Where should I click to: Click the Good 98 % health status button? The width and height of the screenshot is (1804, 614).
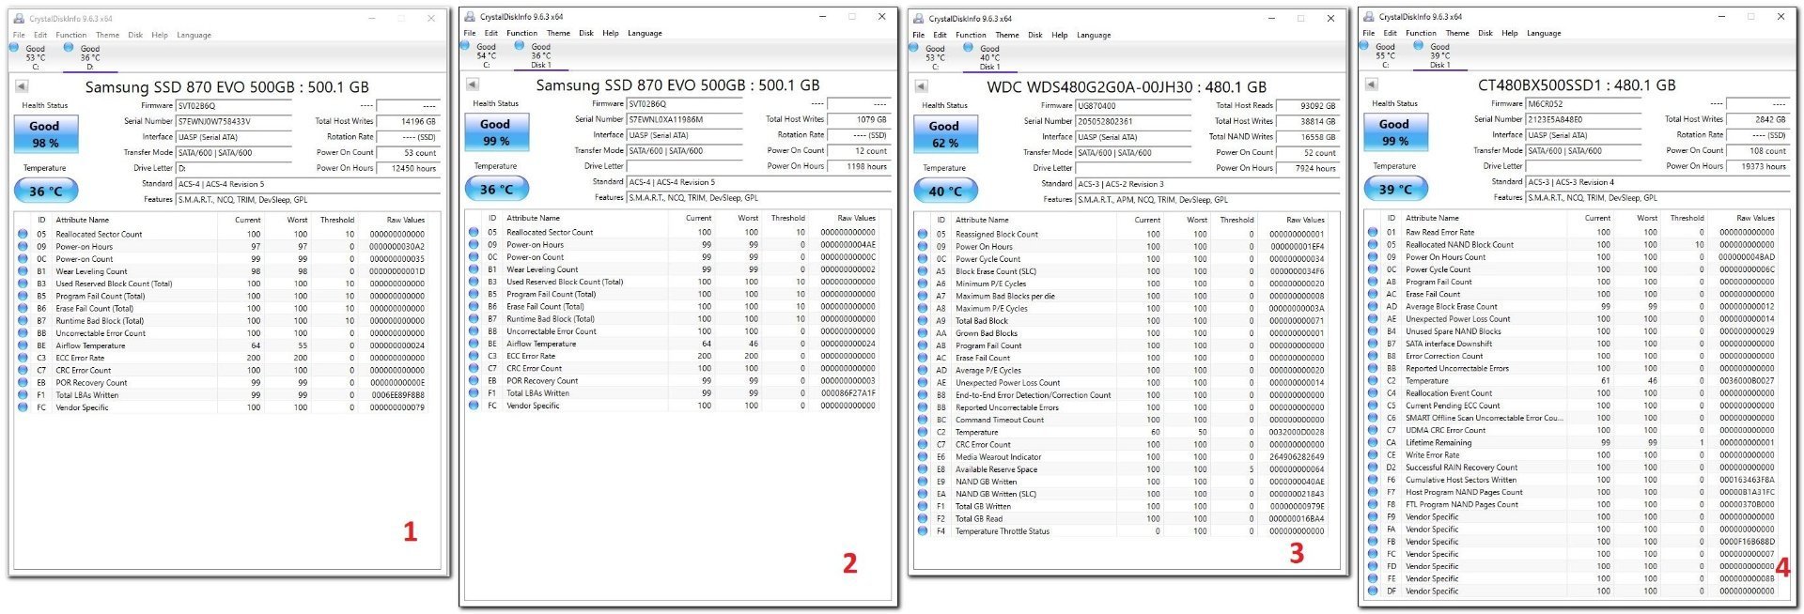click(x=45, y=134)
